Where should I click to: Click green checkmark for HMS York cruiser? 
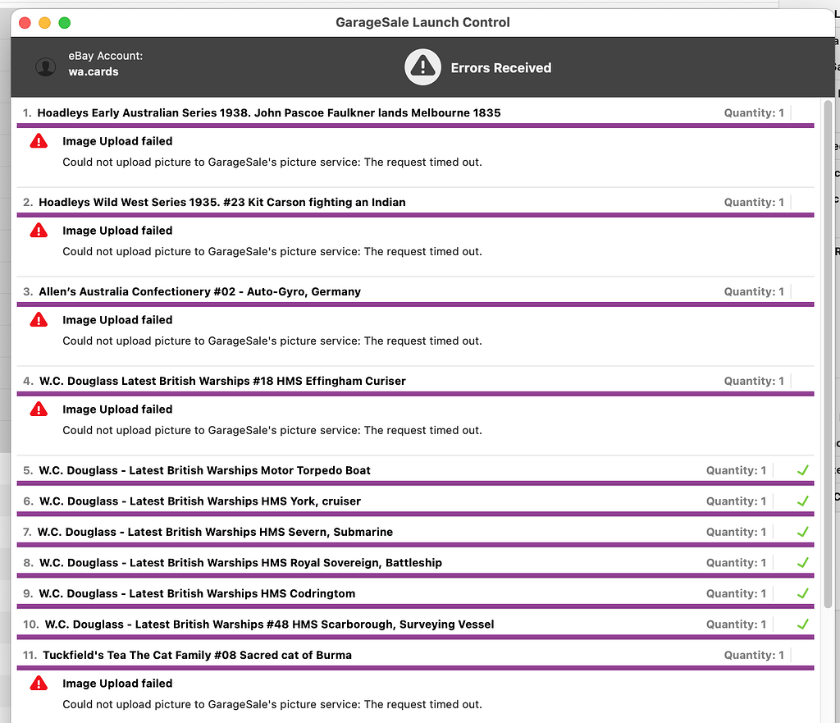(x=802, y=501)
